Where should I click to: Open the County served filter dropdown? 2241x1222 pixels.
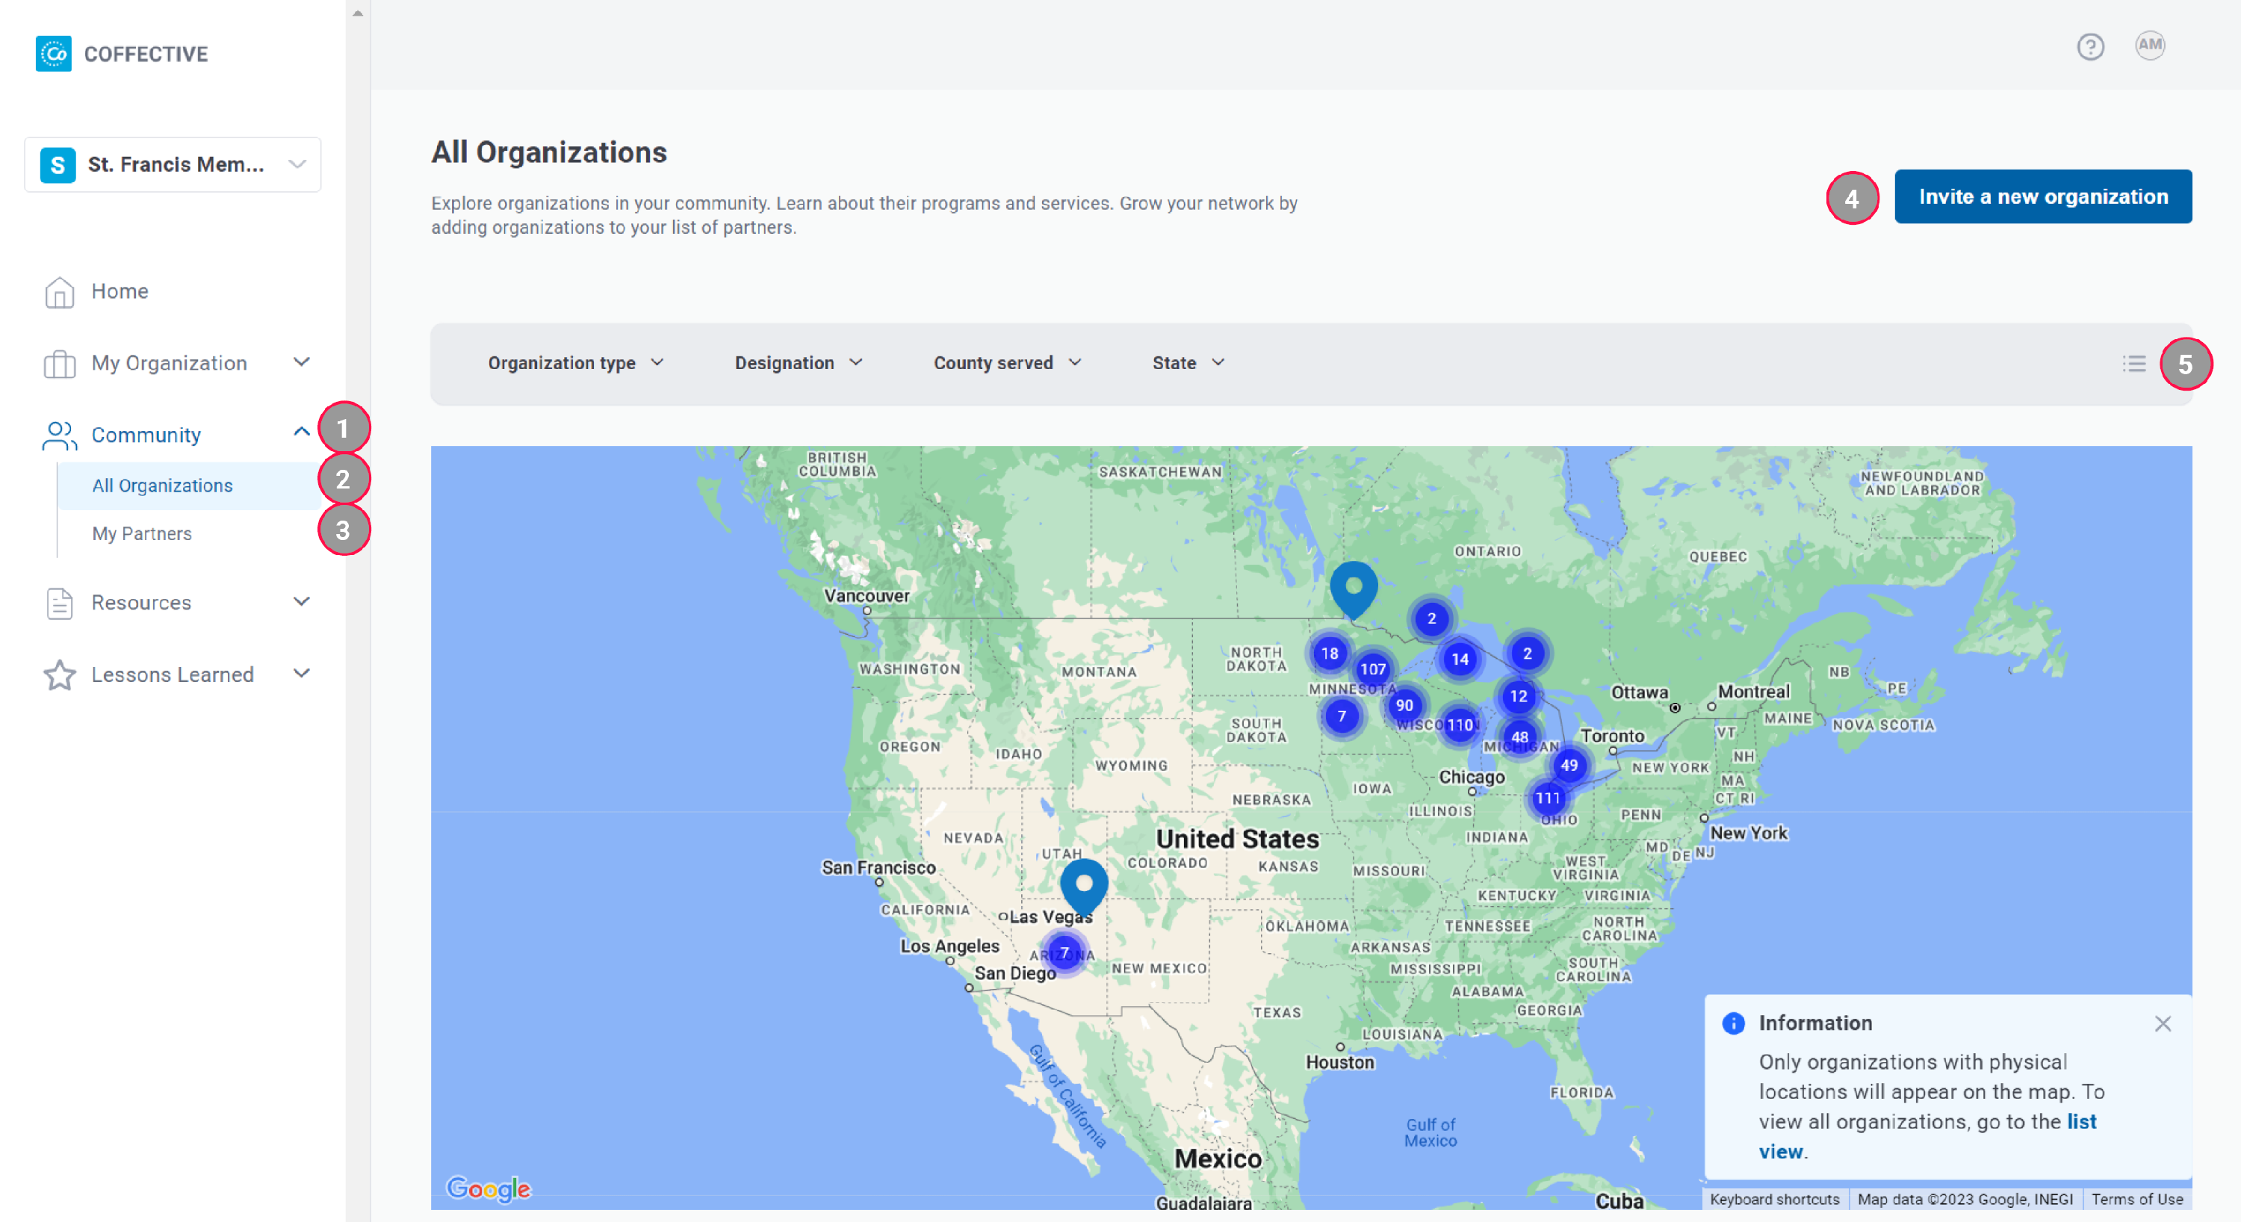click(1006, 363)
